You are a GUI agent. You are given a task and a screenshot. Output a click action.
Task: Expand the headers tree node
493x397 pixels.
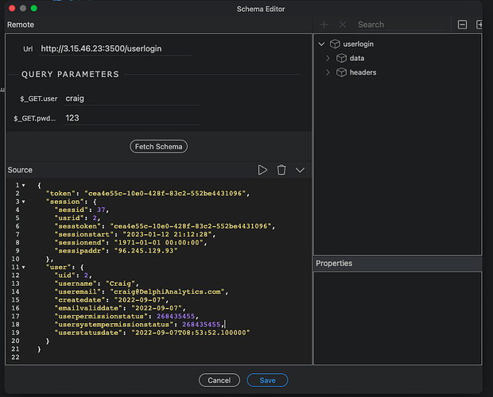(x=328, y=72)
